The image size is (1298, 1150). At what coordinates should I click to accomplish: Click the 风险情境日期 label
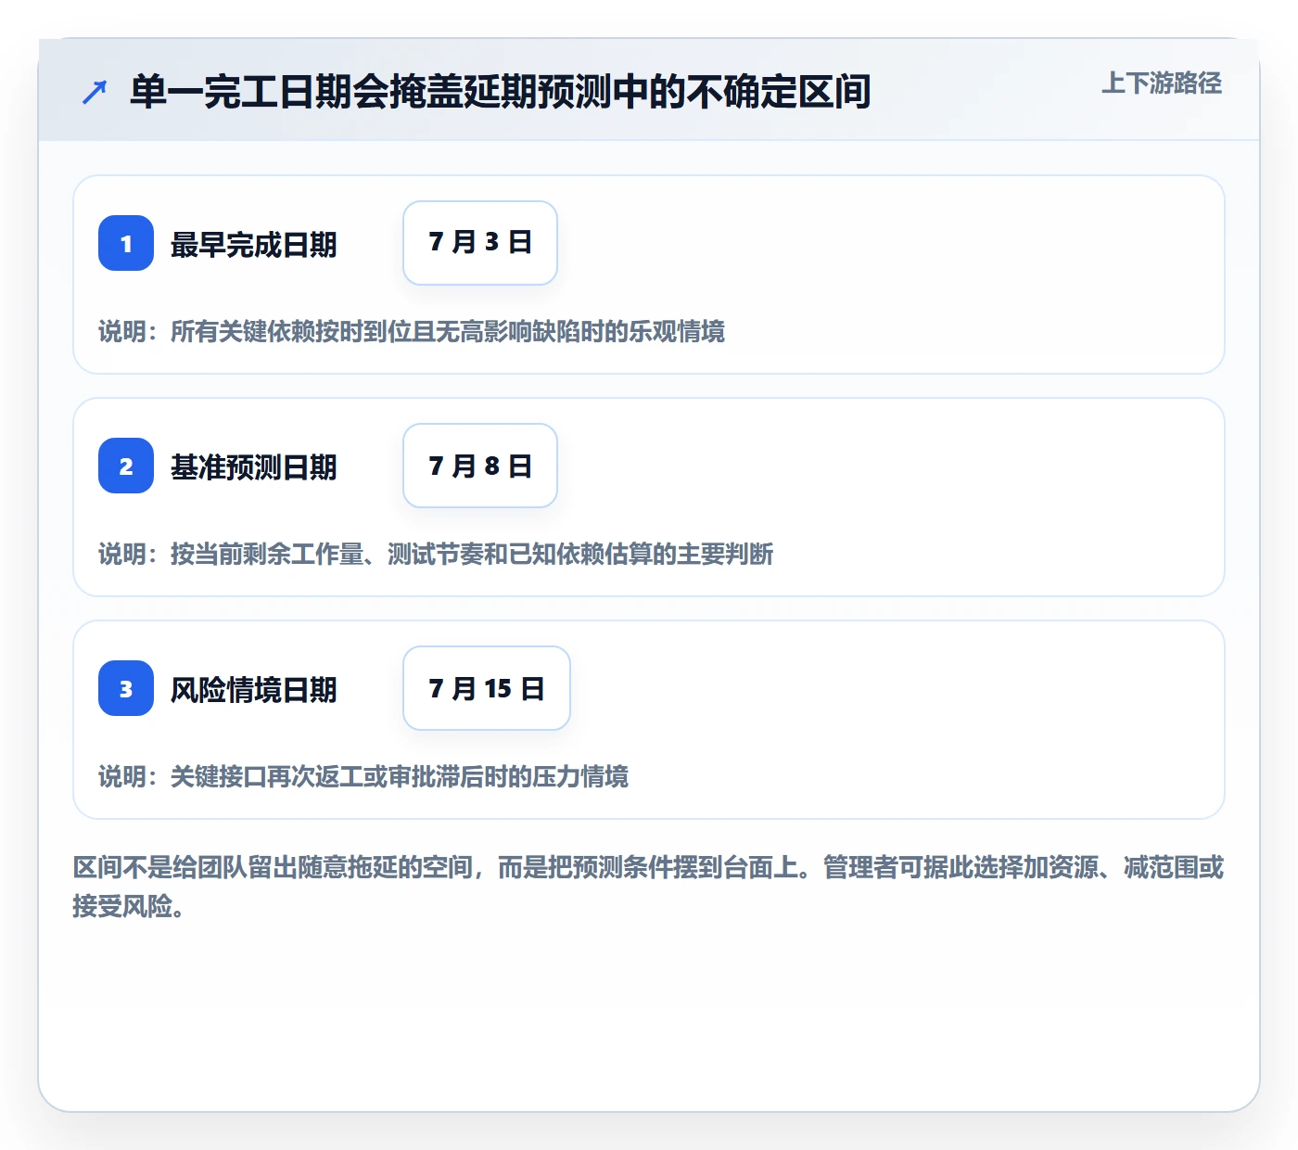coord(253,690)
